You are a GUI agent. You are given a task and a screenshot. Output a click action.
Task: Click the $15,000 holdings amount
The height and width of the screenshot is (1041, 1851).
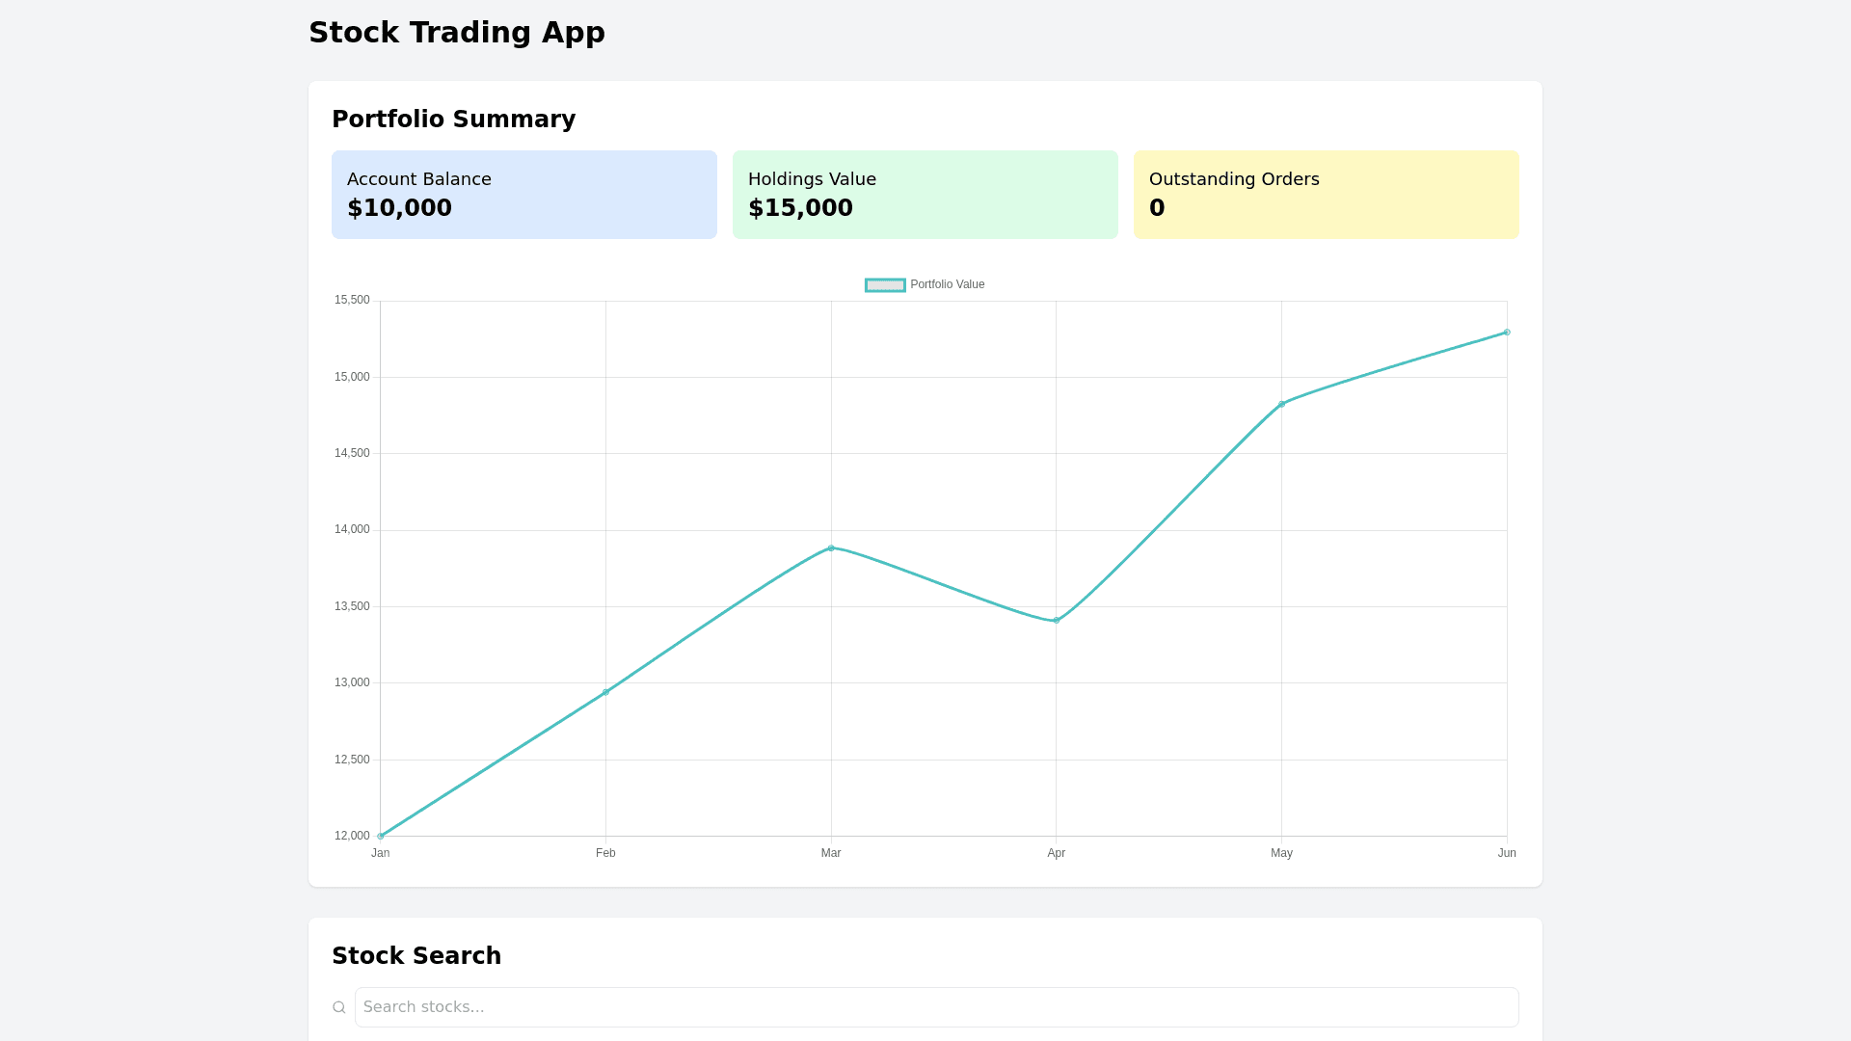800,208
